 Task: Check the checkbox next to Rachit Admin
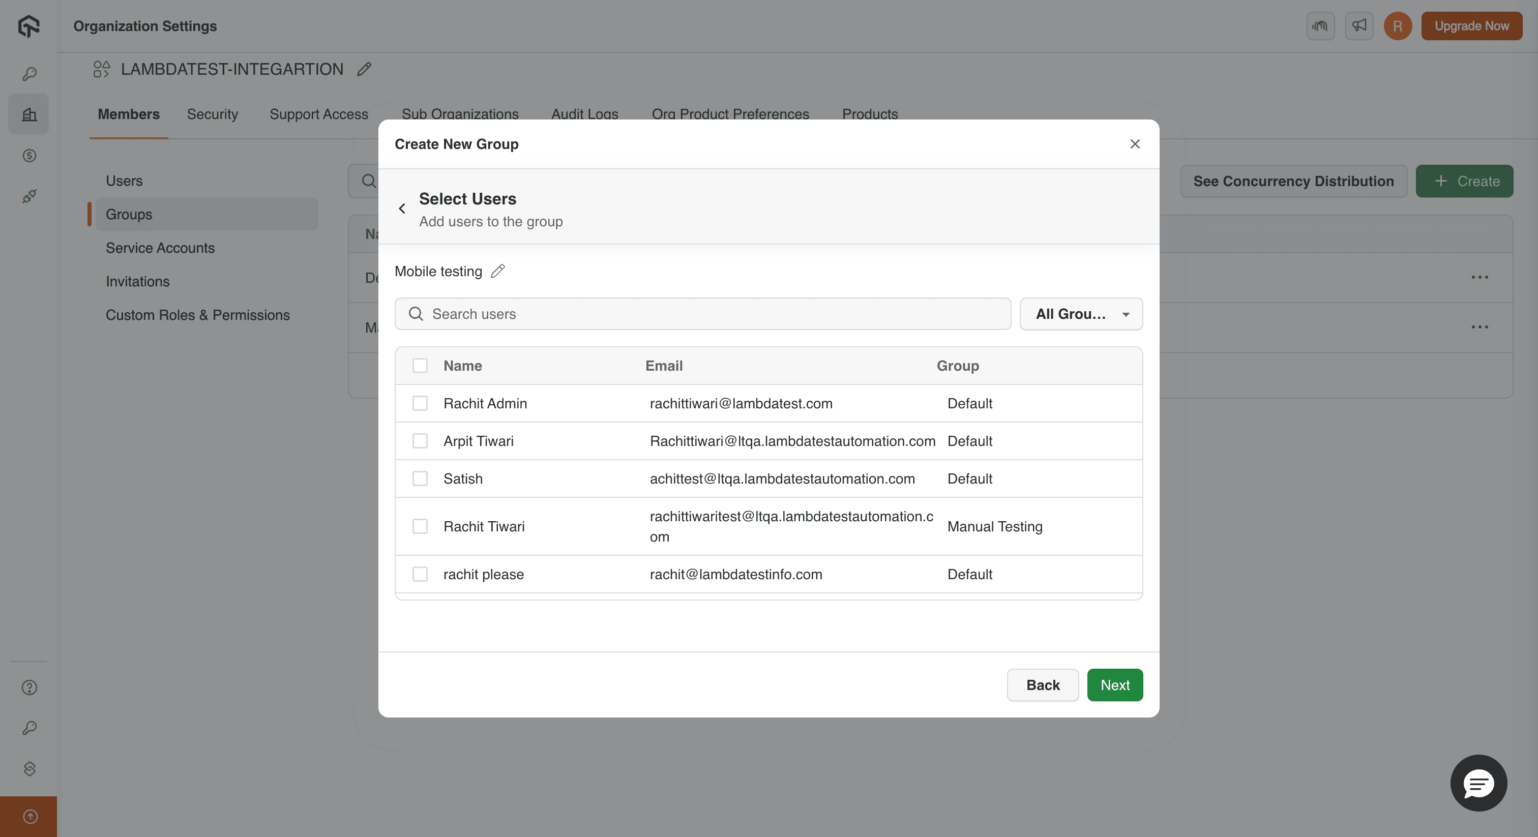(x=420, y=404)
